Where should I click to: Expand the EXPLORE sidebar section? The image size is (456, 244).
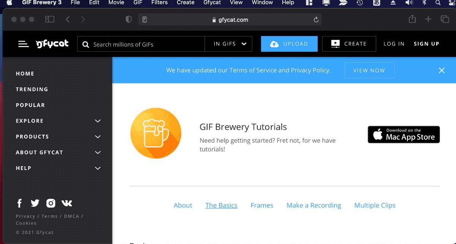tap(98, 121)
